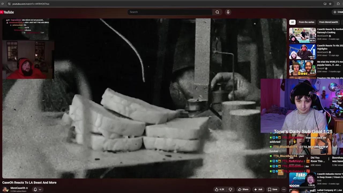Expand notification options chevron beside the bell
This screenshot has width=343, height=193.
[40, 190]
